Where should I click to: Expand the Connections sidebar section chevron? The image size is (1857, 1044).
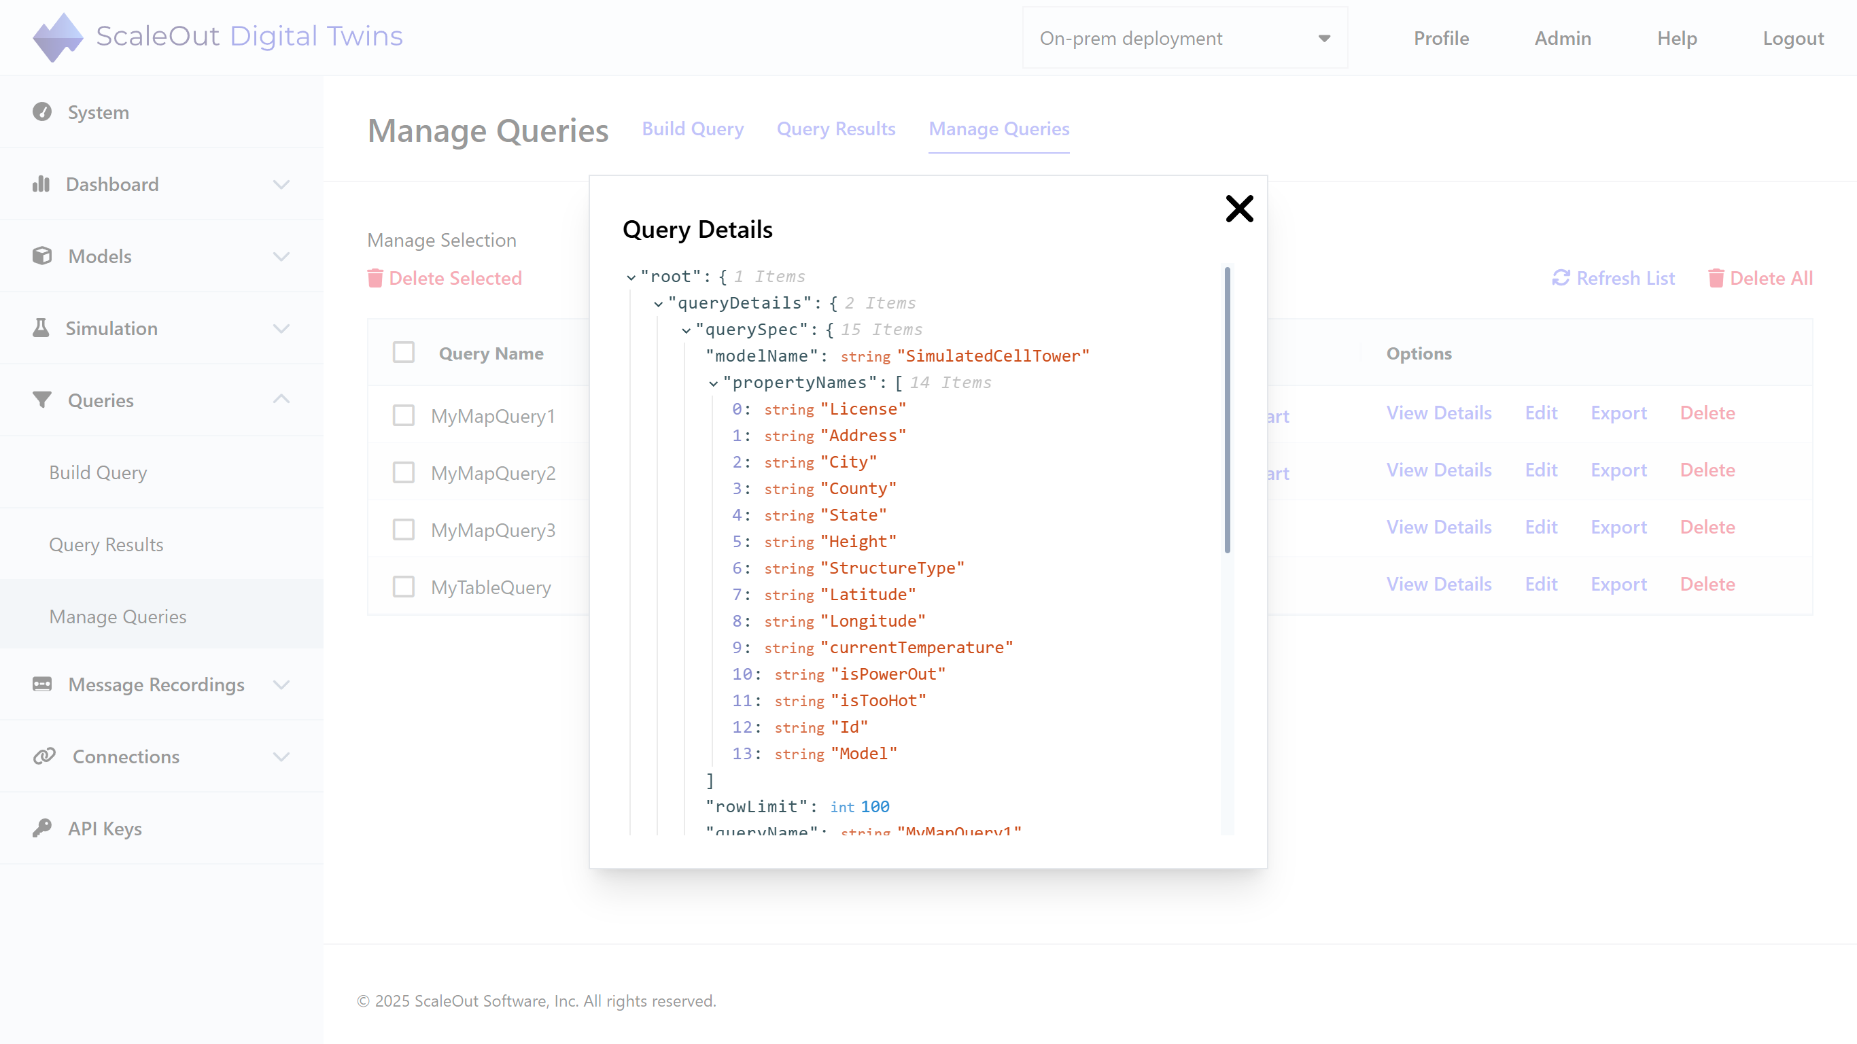(x=281, y=757)
